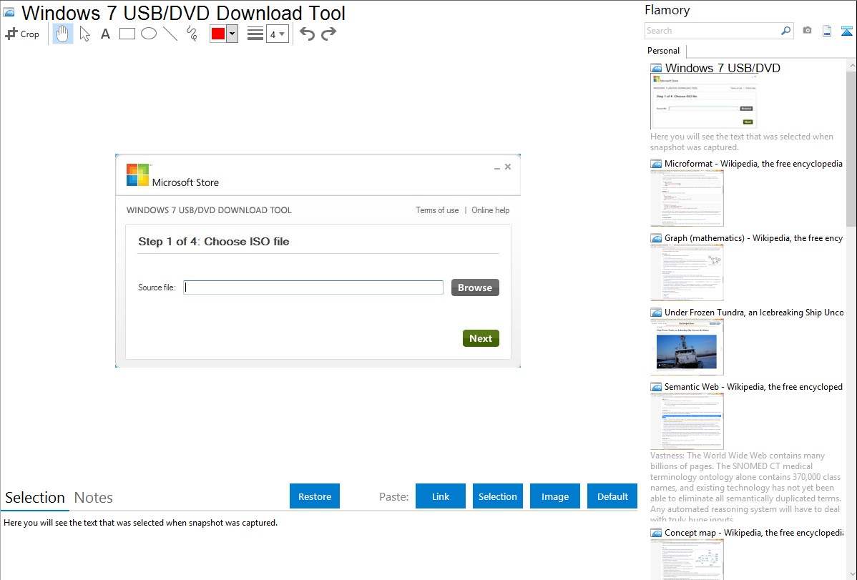Image resolution: width=857 pixels, height=580 pixels.
Task: Click the Flamory icon beside Microformat entry
Action: [x=656, y=164]
